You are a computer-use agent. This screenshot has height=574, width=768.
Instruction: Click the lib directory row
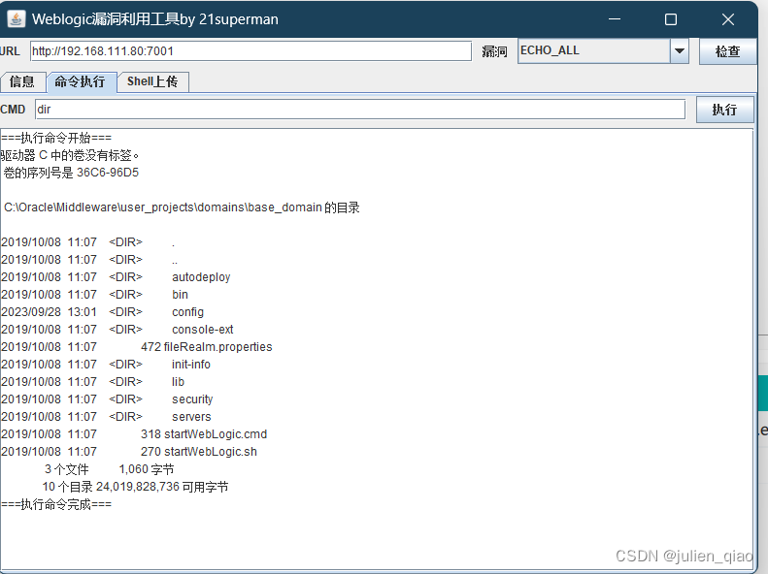[x=92, y=382]
